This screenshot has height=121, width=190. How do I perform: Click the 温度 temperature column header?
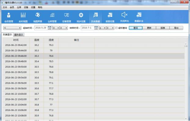point(37,40)
